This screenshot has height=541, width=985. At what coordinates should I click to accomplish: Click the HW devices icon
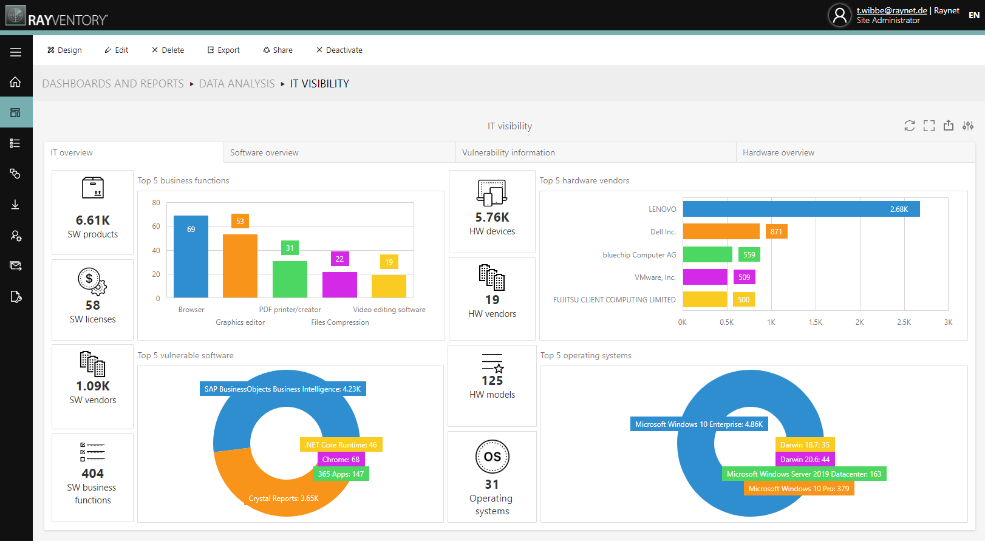492,192
